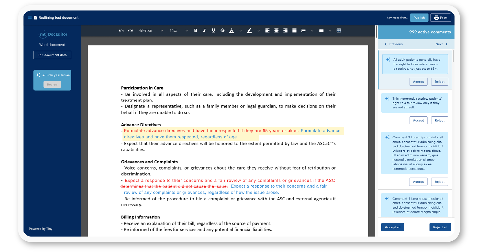This screenshot has width=482, height=252.
Task: Toggle italic formatting
Action: tap(204, 30)
